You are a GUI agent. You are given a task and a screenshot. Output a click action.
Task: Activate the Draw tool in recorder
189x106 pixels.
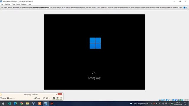pyautogui.click(x=37, y=98)
